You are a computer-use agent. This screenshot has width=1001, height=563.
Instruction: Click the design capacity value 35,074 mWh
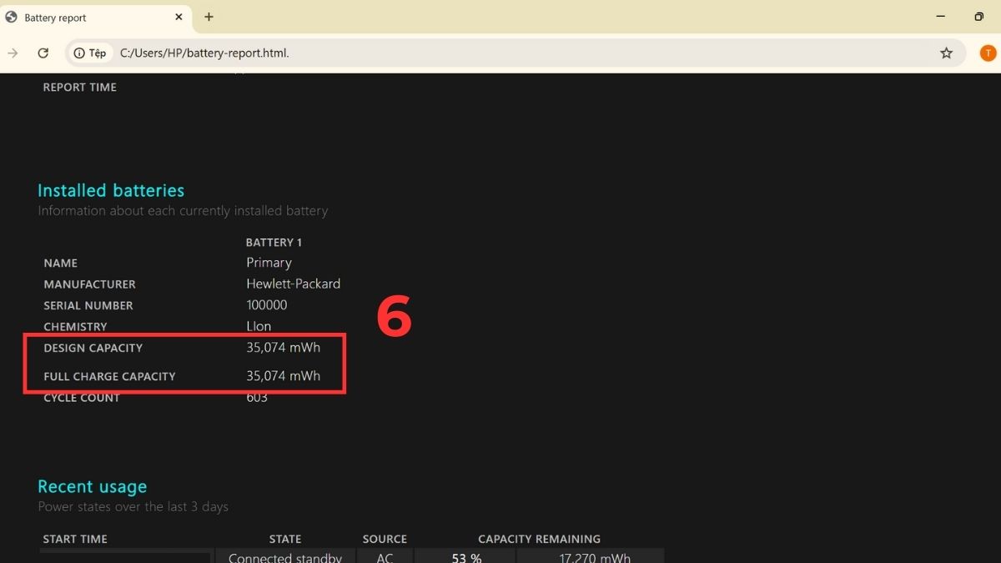pos(283,348)
